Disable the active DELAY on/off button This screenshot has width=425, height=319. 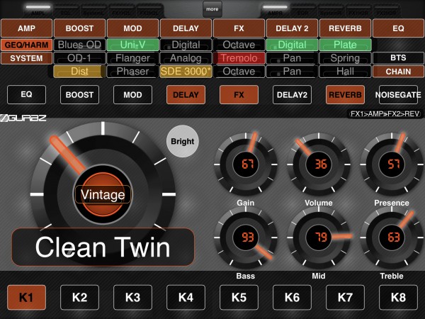pos(186,94)
